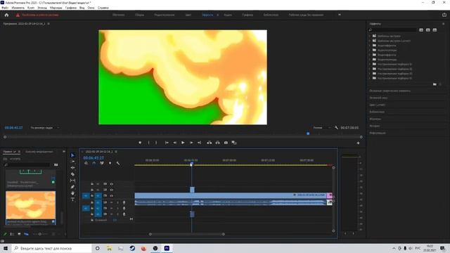
Task: Click the insert sequences as nests icon
Action: click(x=86, y=163)
